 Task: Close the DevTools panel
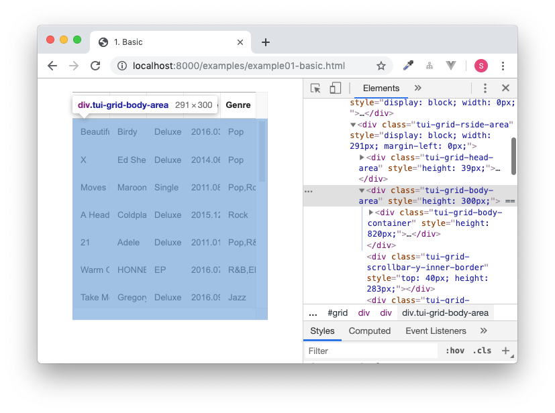click(x=505, y=88)
